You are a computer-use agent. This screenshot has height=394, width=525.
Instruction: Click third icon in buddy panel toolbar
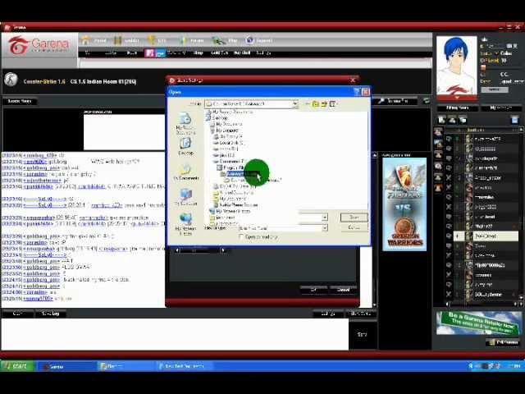point(463,120)
